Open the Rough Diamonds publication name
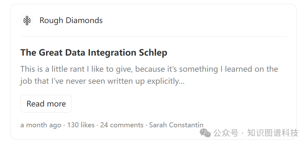308x145 pixels. (x=71, y=21)
